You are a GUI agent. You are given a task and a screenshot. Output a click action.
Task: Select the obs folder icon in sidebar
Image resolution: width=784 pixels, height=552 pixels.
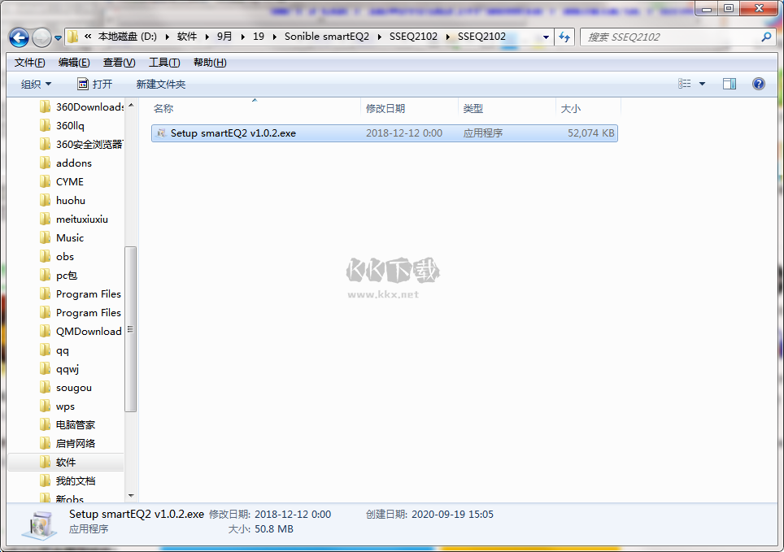46,256
